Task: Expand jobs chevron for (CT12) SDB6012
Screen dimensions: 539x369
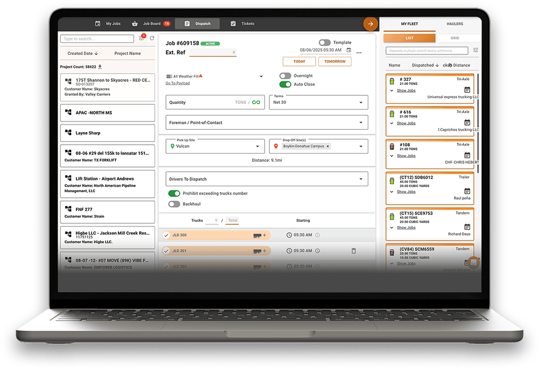Action: [x=392, y=192]
